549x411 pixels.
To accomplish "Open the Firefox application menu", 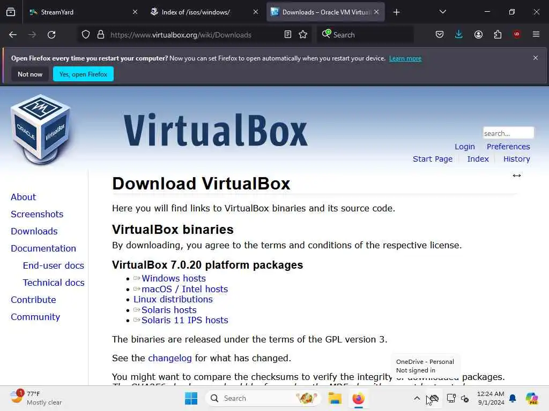I will tap(536, 34).
